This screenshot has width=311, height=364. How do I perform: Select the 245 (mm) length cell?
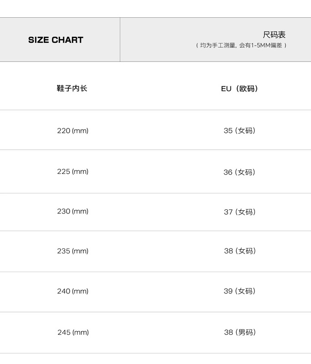[x=73, y=332]
